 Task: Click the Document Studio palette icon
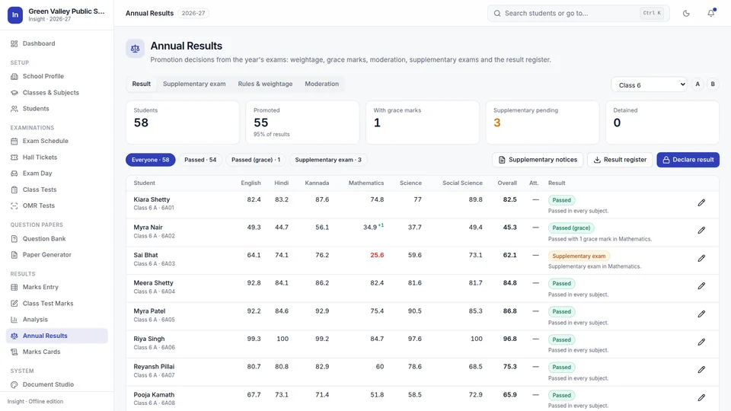(14, 384)
